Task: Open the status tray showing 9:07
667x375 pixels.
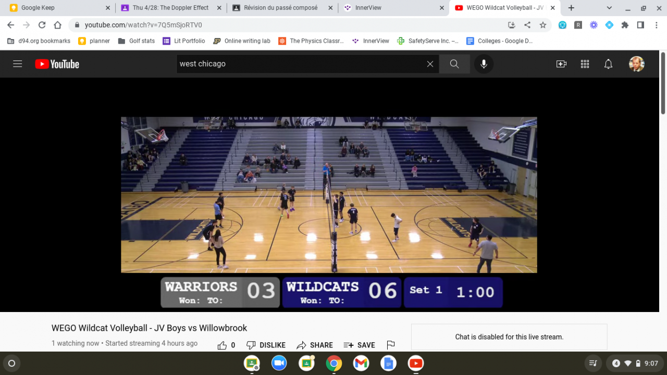Action: [635, 363]
